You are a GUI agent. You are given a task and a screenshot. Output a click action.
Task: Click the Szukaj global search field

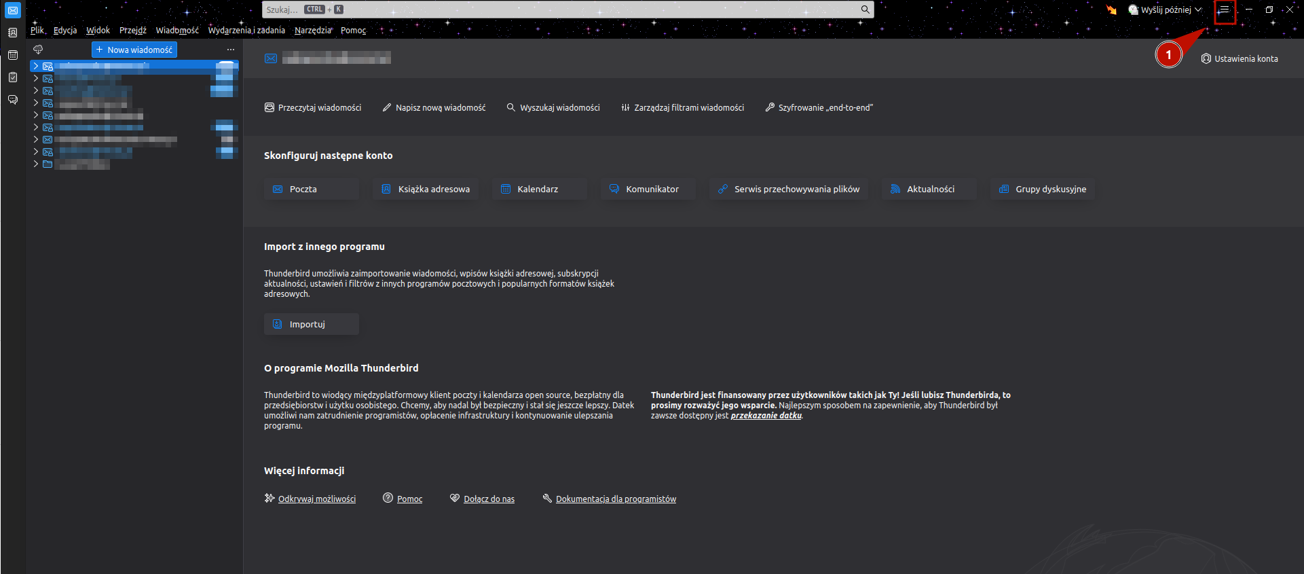567,10
